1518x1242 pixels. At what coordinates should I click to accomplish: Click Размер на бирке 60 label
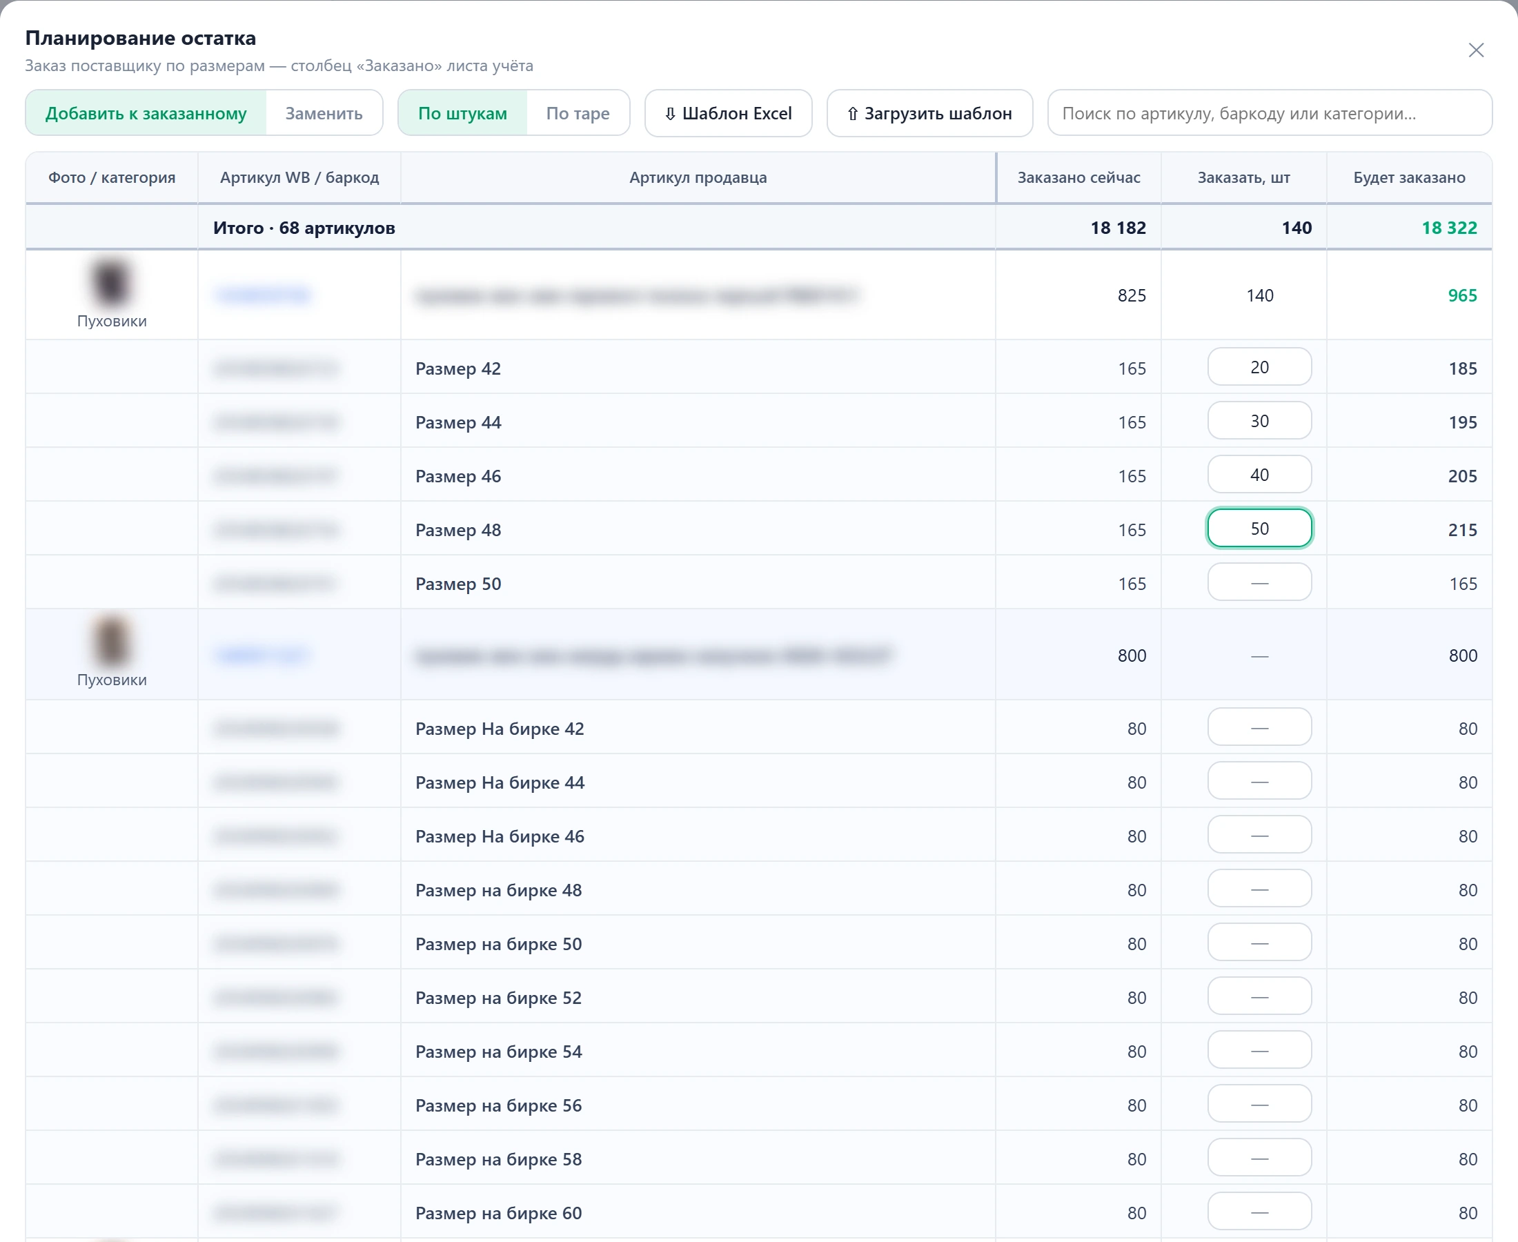click(x=499, y=1214)
